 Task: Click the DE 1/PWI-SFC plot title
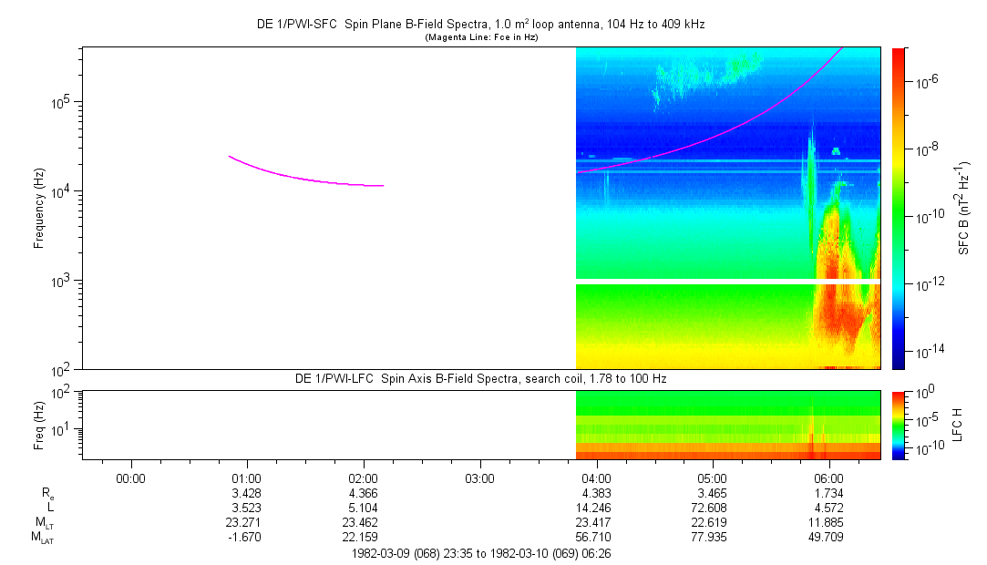pos(480,24)
